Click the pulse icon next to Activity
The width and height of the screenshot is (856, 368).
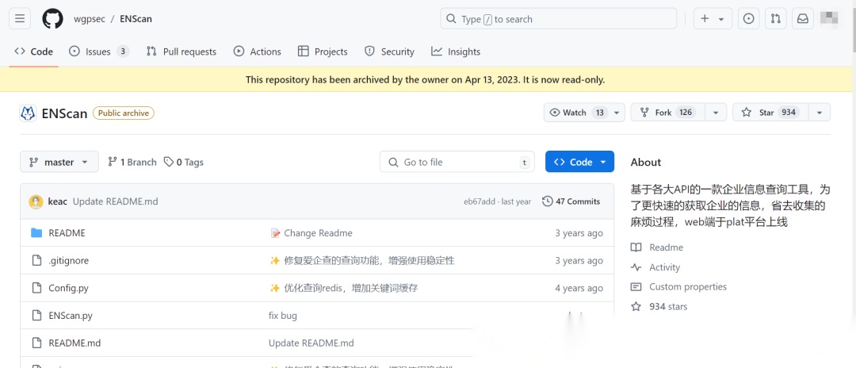[636, 267]
